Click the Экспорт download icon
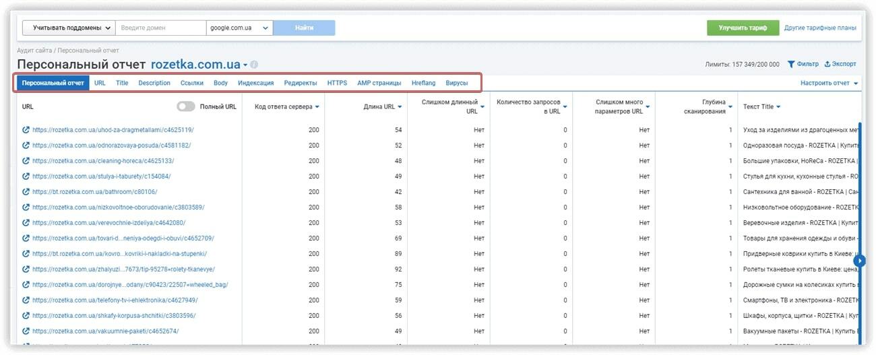876x355 pixels. coord(827,64)
